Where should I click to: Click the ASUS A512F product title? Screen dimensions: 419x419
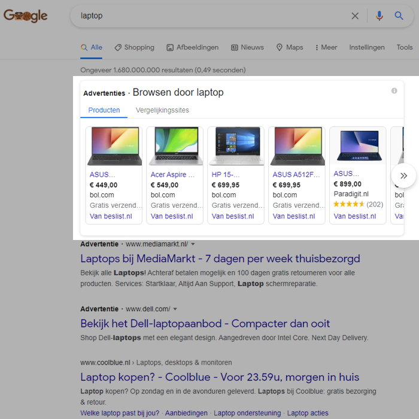point(296,175)
